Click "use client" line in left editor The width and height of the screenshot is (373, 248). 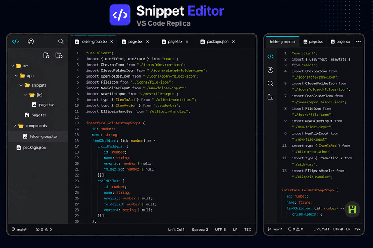click(x=100, y=53)
